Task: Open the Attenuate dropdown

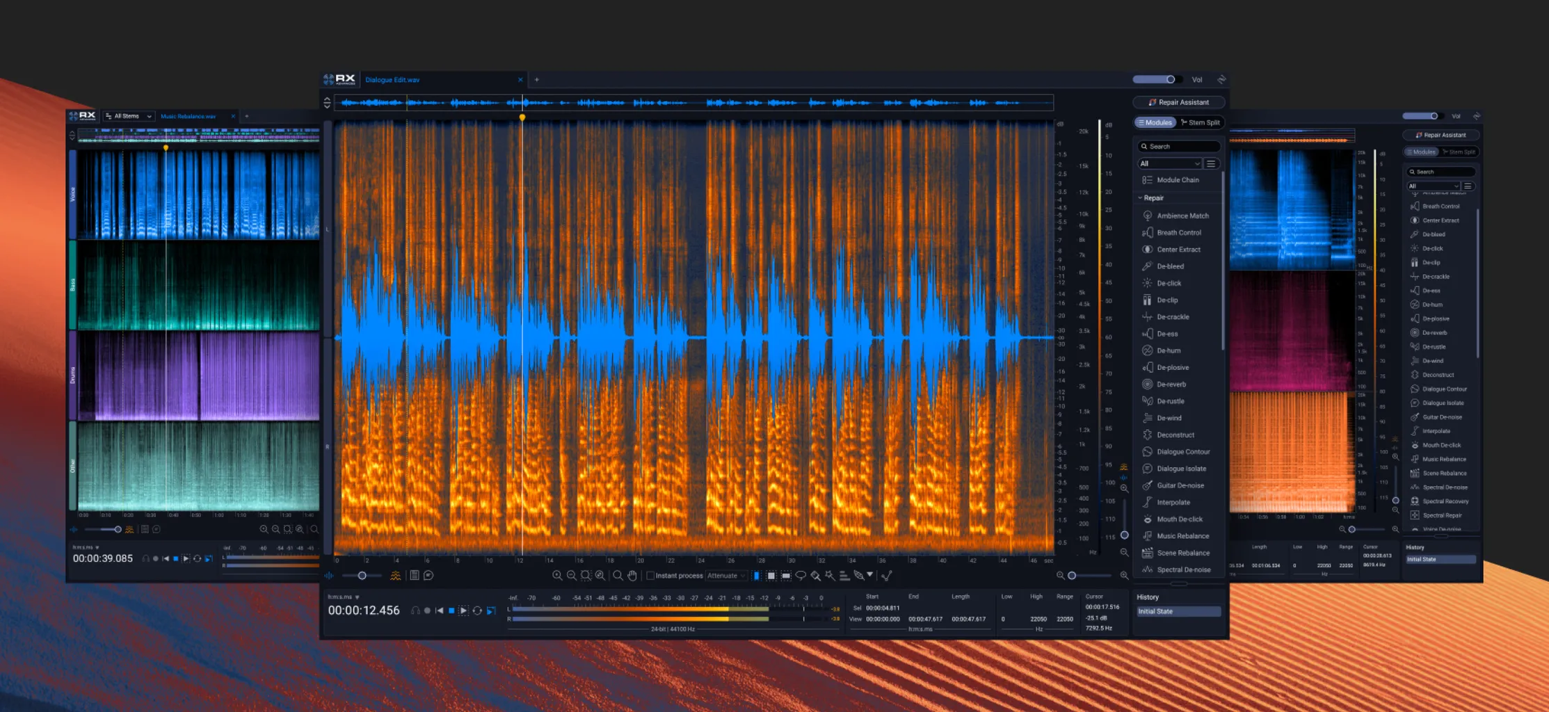Action: tap(726, 576)
